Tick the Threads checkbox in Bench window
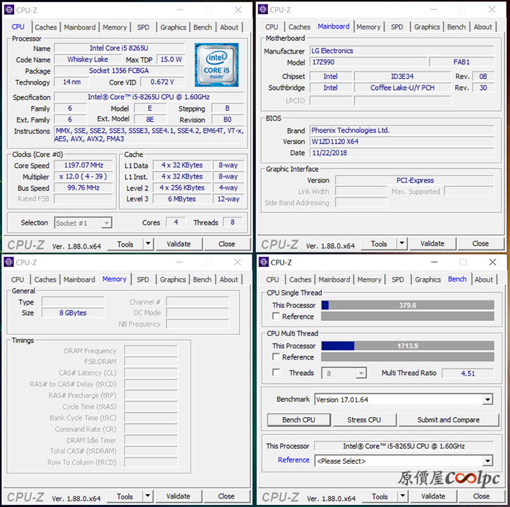The image size is (510, 507). (x=276, y=372)
